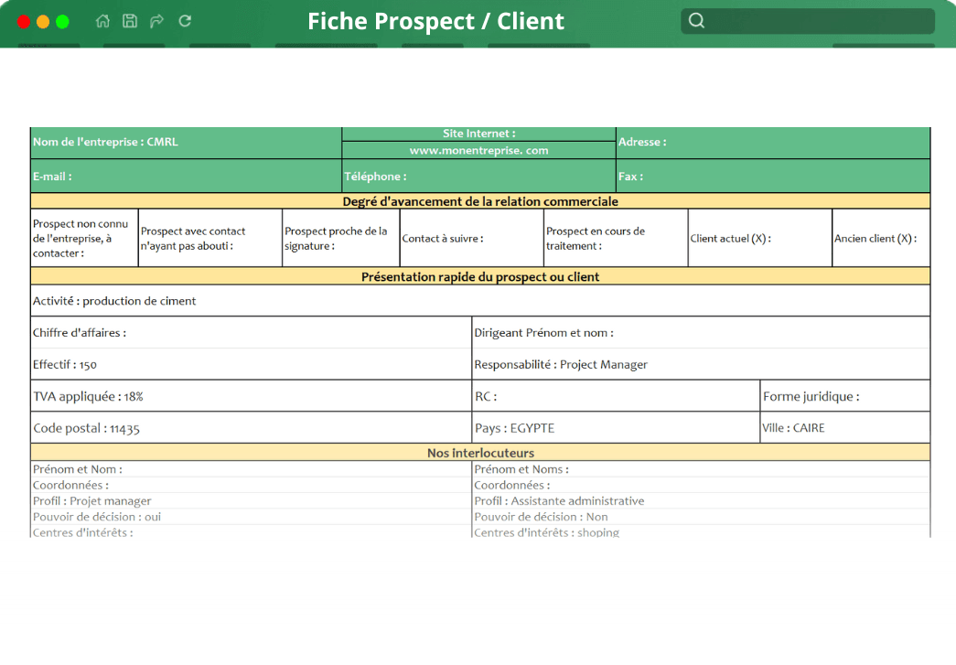Click the search bar field
The width and height of the screenshot is (956, 665).
[x=810, y=20]
